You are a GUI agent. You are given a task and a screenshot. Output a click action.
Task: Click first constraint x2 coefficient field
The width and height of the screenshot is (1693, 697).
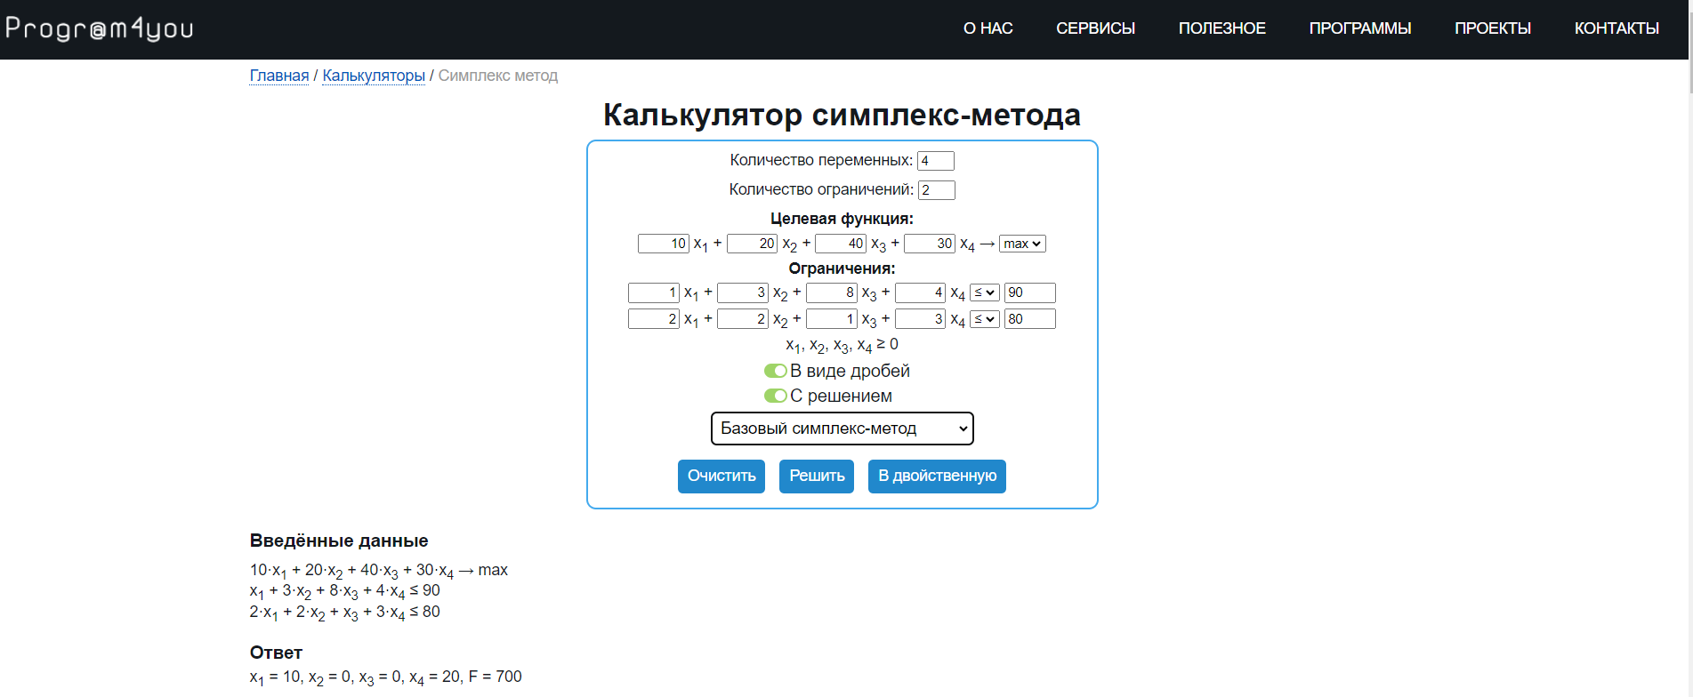(743, 292)
